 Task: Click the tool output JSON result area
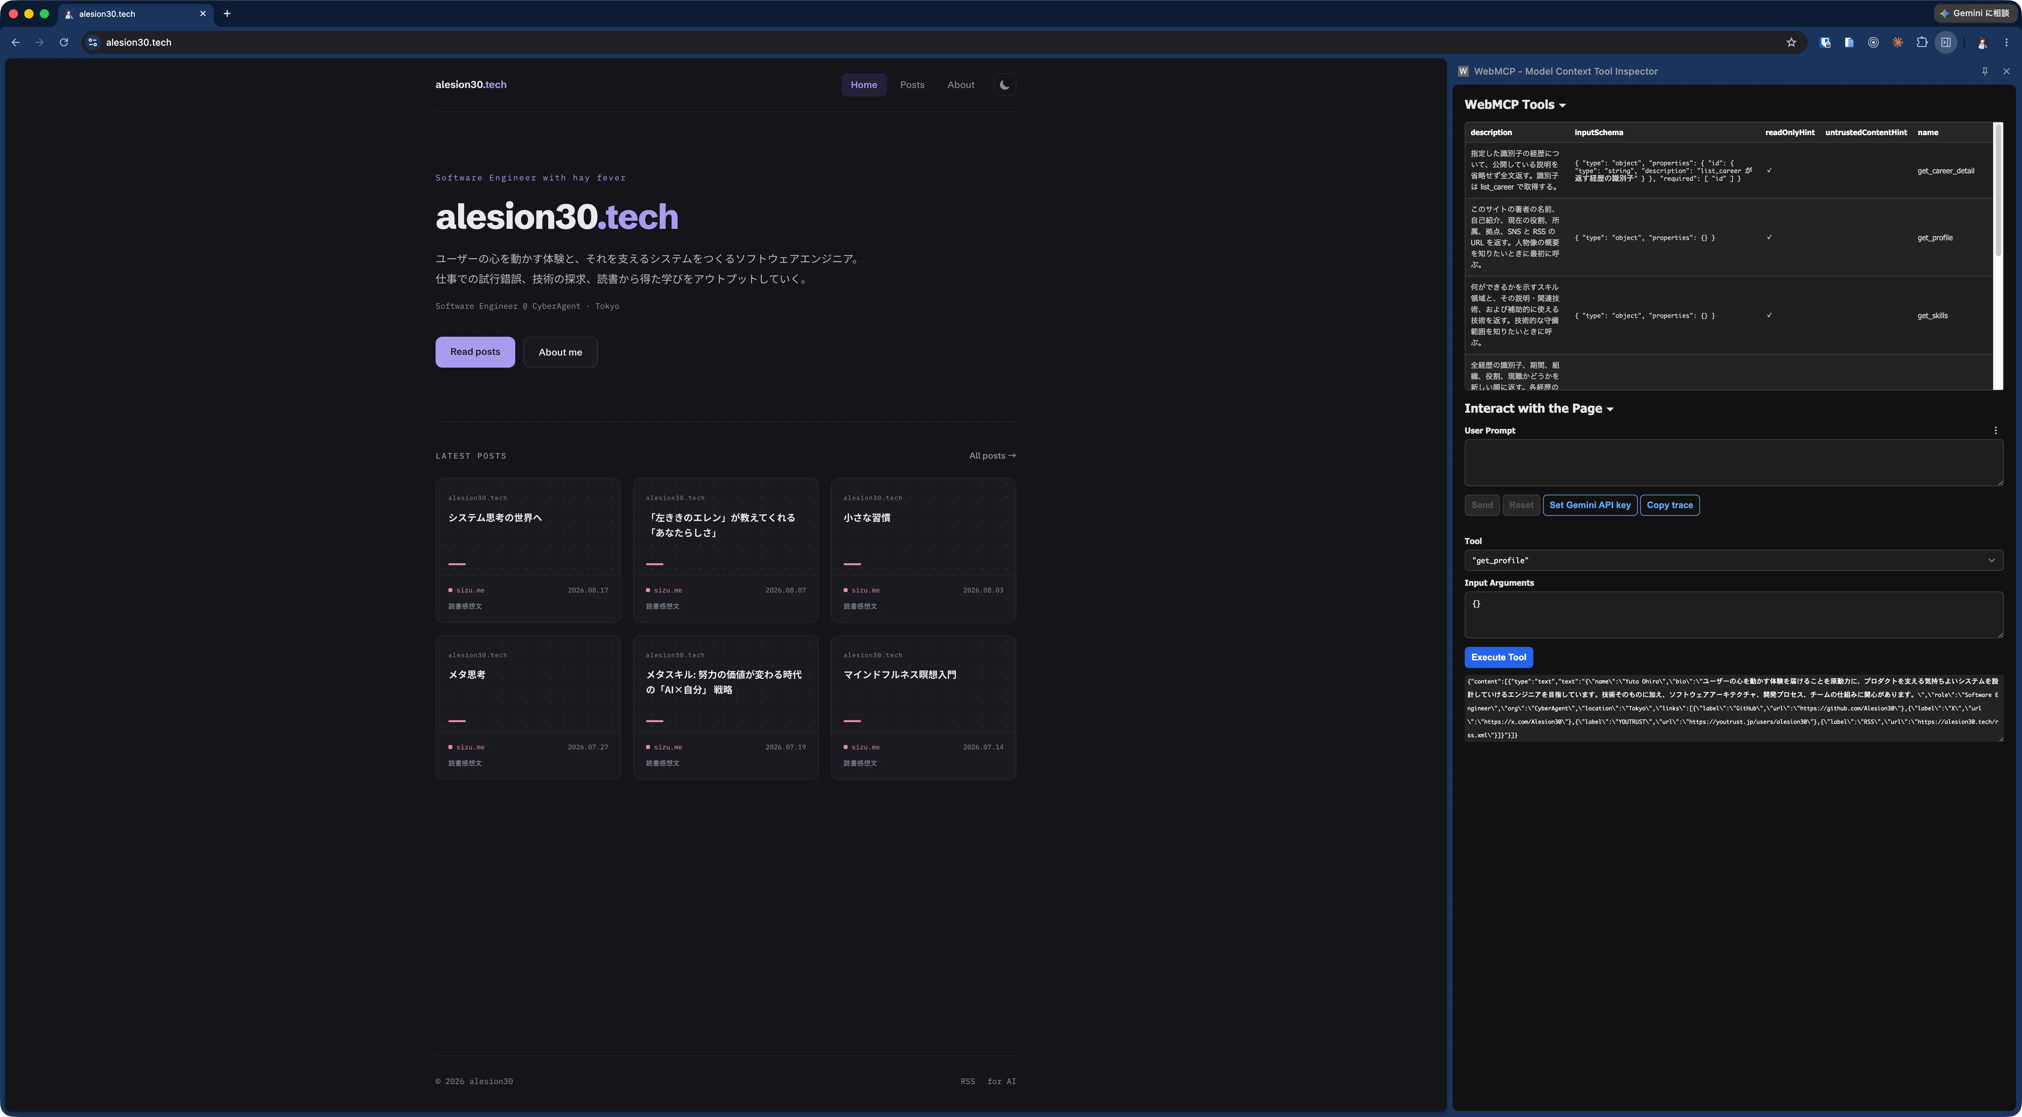(x=1733, y=708)
